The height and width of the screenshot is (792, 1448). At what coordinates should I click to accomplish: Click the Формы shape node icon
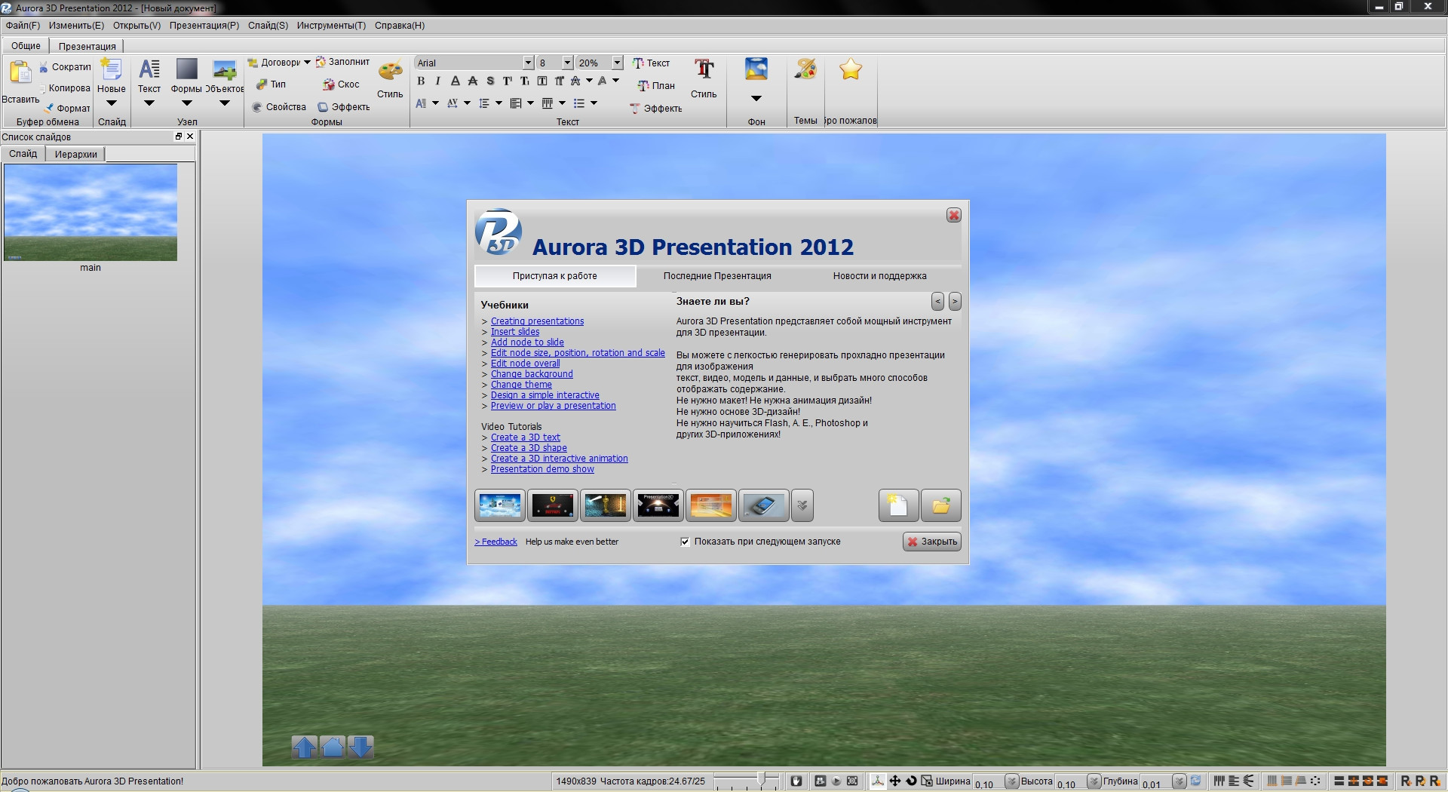pos(186,70)
